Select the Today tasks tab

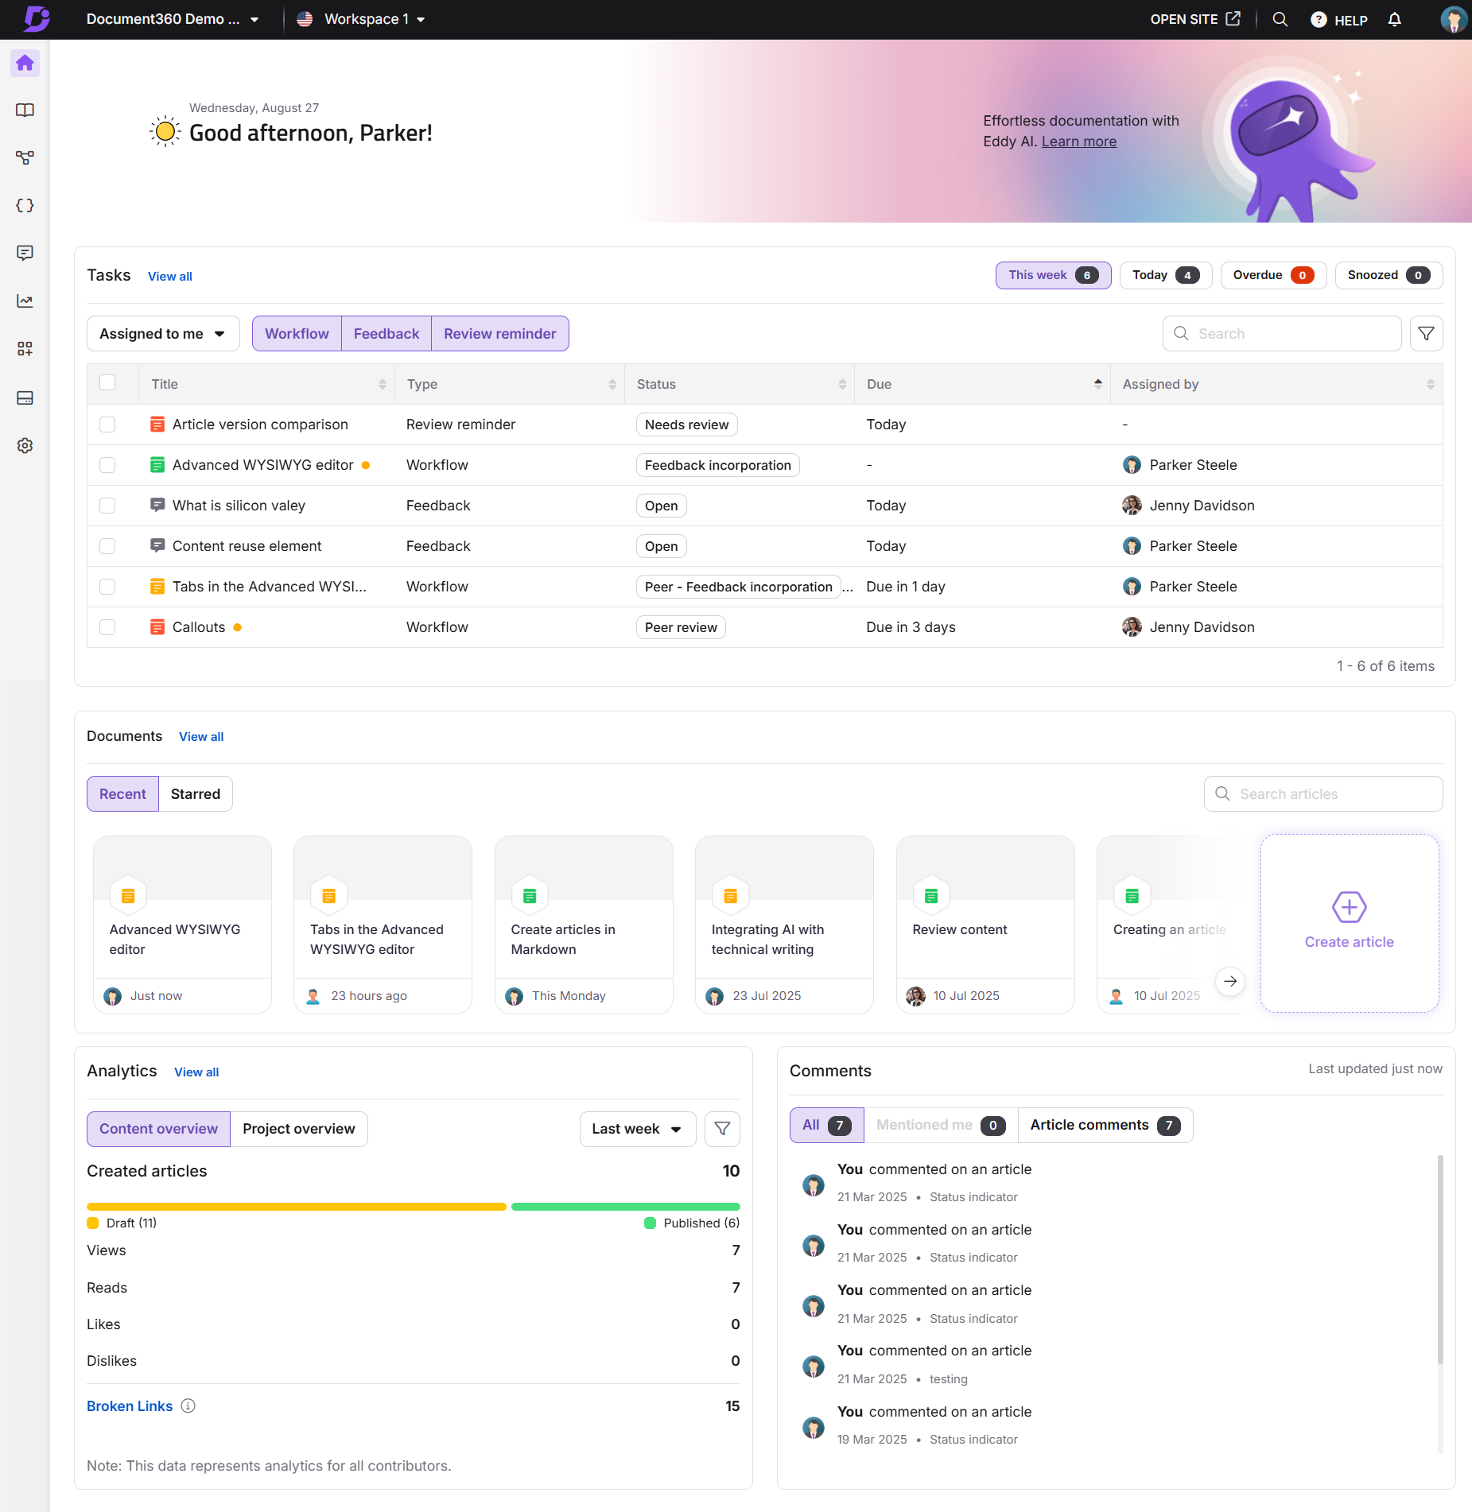(1165, 275)
